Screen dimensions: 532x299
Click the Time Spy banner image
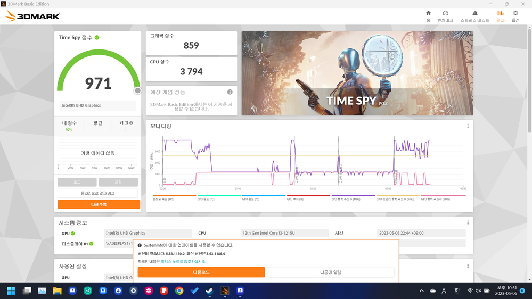point(357,73)
